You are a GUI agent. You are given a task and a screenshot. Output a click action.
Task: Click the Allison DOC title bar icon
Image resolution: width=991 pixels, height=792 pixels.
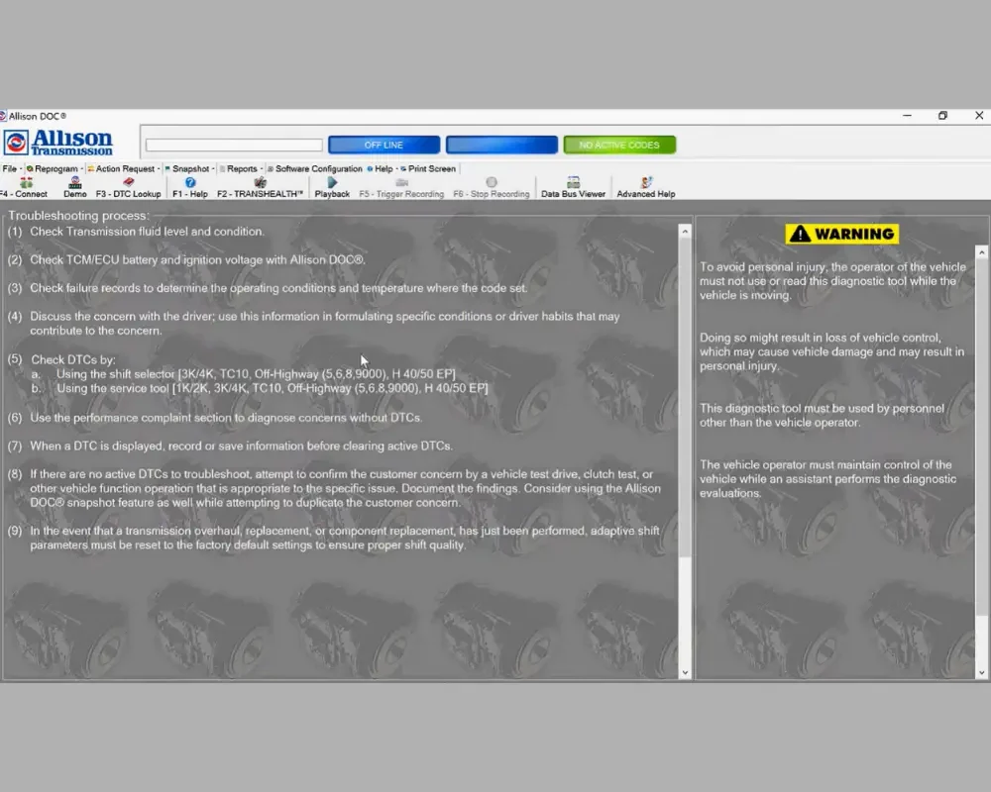(3, 116)
